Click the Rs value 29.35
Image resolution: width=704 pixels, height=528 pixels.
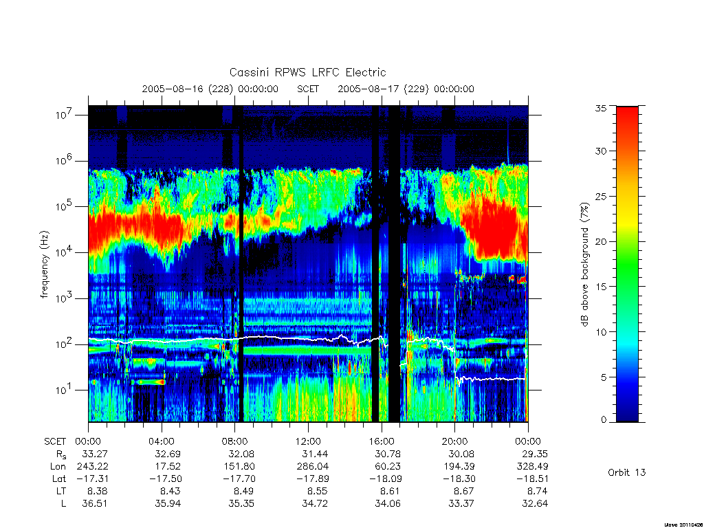[535, 454]
